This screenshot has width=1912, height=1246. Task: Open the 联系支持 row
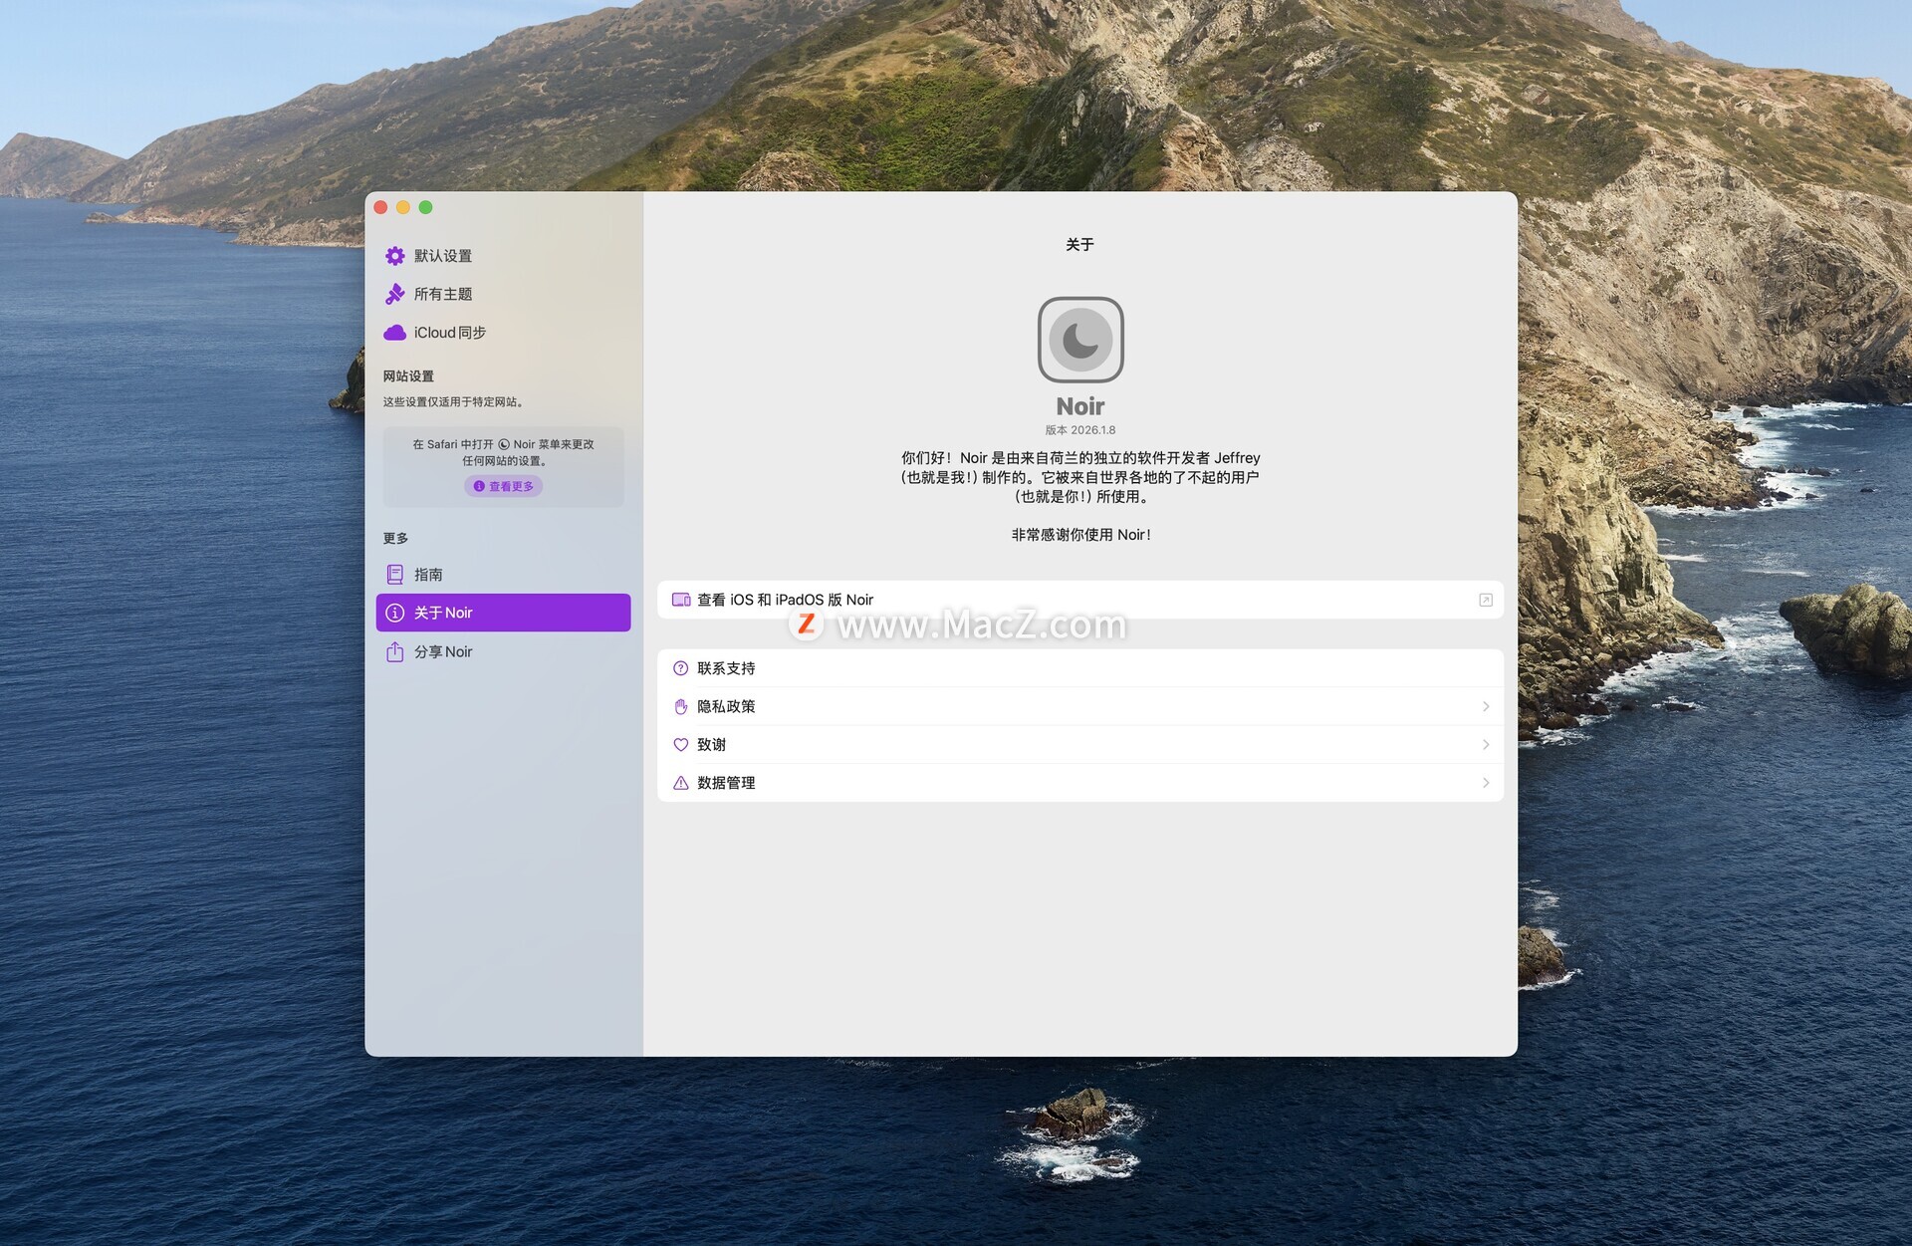[x=1080, y=668]
